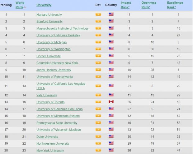Open Harvard University link
Image resolution: width=193 pixels, height=154 pixels.
point(49,15)
